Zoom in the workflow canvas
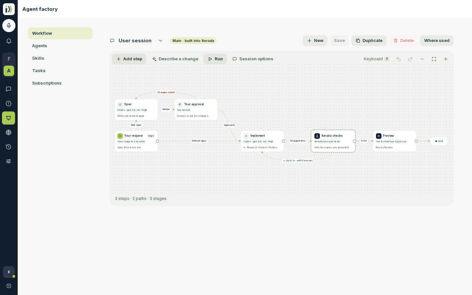The width and height of the screenshot is (472, 295). pyautogui.click(x=446, y=59)
